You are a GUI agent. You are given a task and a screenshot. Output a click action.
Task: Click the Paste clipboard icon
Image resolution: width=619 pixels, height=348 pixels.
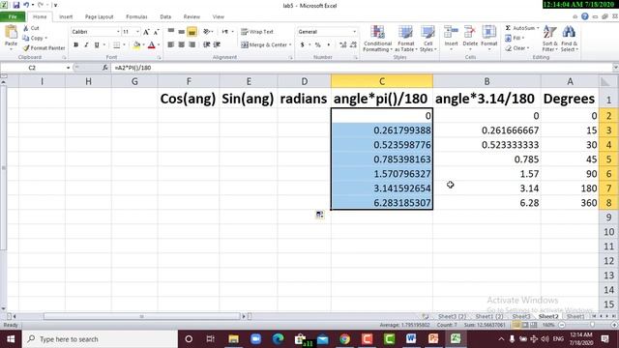pyautogui.click(x=11, y=32)
